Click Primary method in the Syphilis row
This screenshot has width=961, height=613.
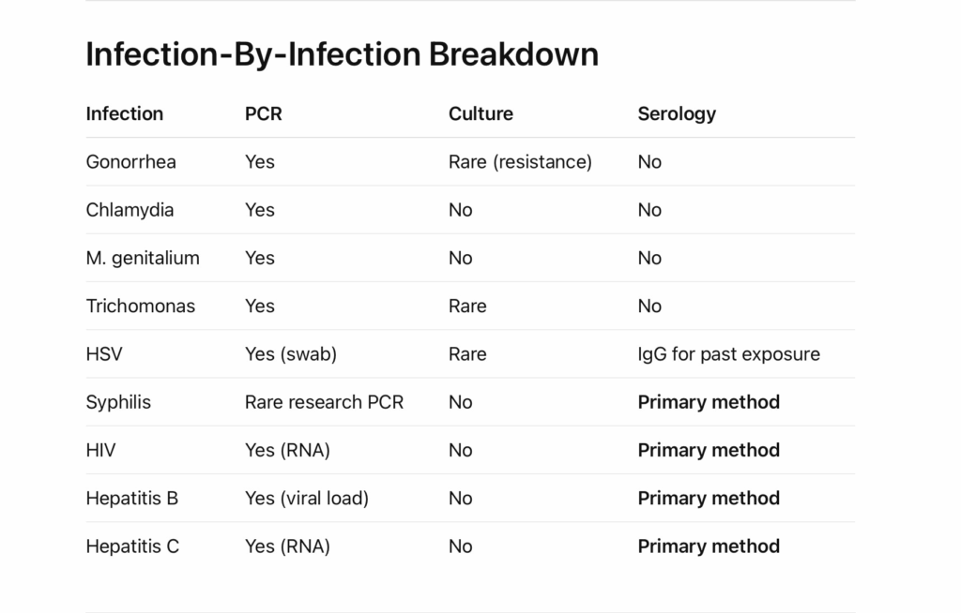[x=709, y=402]
